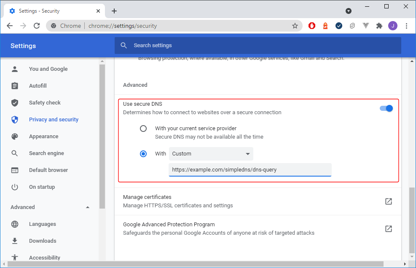Screen dimensions: 416x268
Task: Bookmark this page with the star icon
Action: [295, 26]
